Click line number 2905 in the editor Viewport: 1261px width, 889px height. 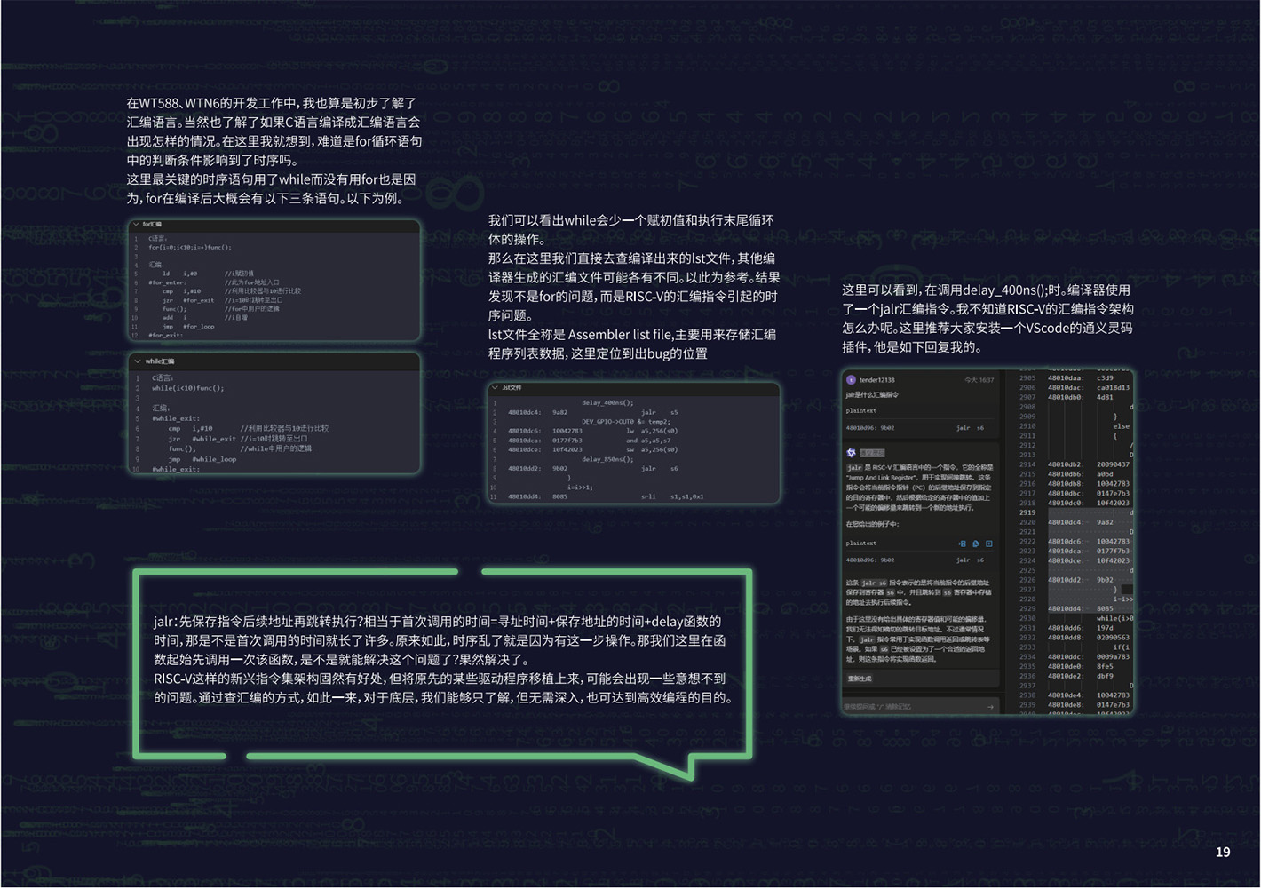(x=1027, y=378)
